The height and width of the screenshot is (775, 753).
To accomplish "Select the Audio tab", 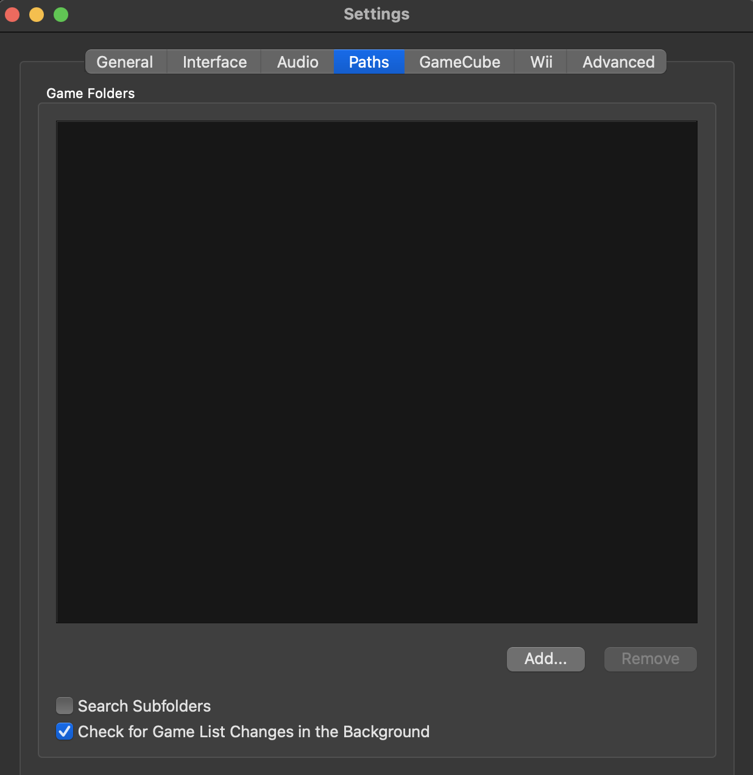I will point(297,62).
